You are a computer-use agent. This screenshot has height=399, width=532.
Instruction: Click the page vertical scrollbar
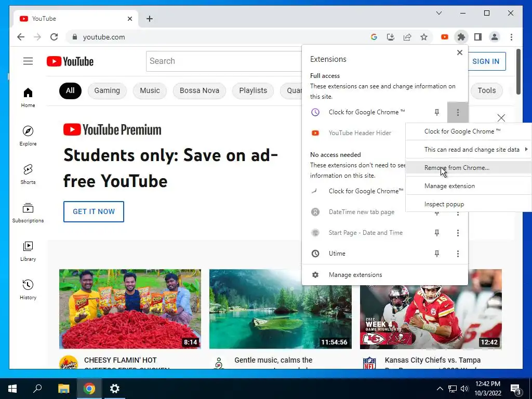[x=518, y=72]
